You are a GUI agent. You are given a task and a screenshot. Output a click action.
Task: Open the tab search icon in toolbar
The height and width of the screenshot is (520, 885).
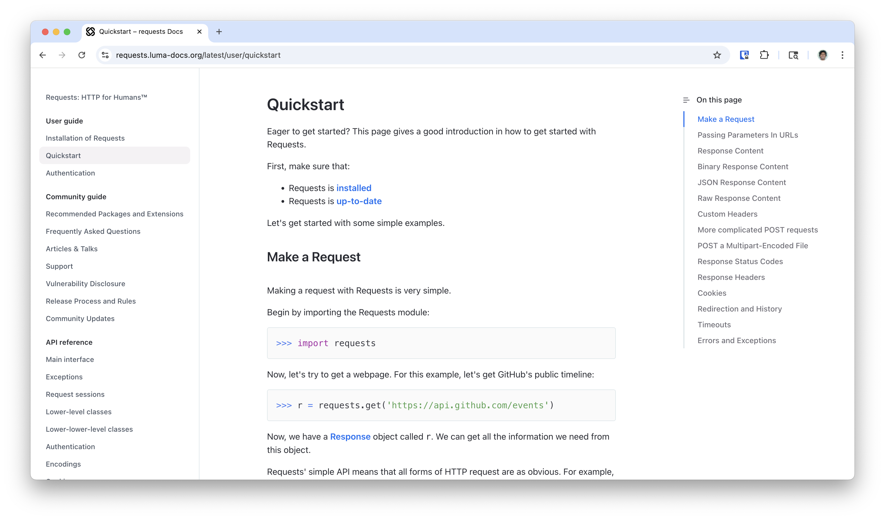793,55
